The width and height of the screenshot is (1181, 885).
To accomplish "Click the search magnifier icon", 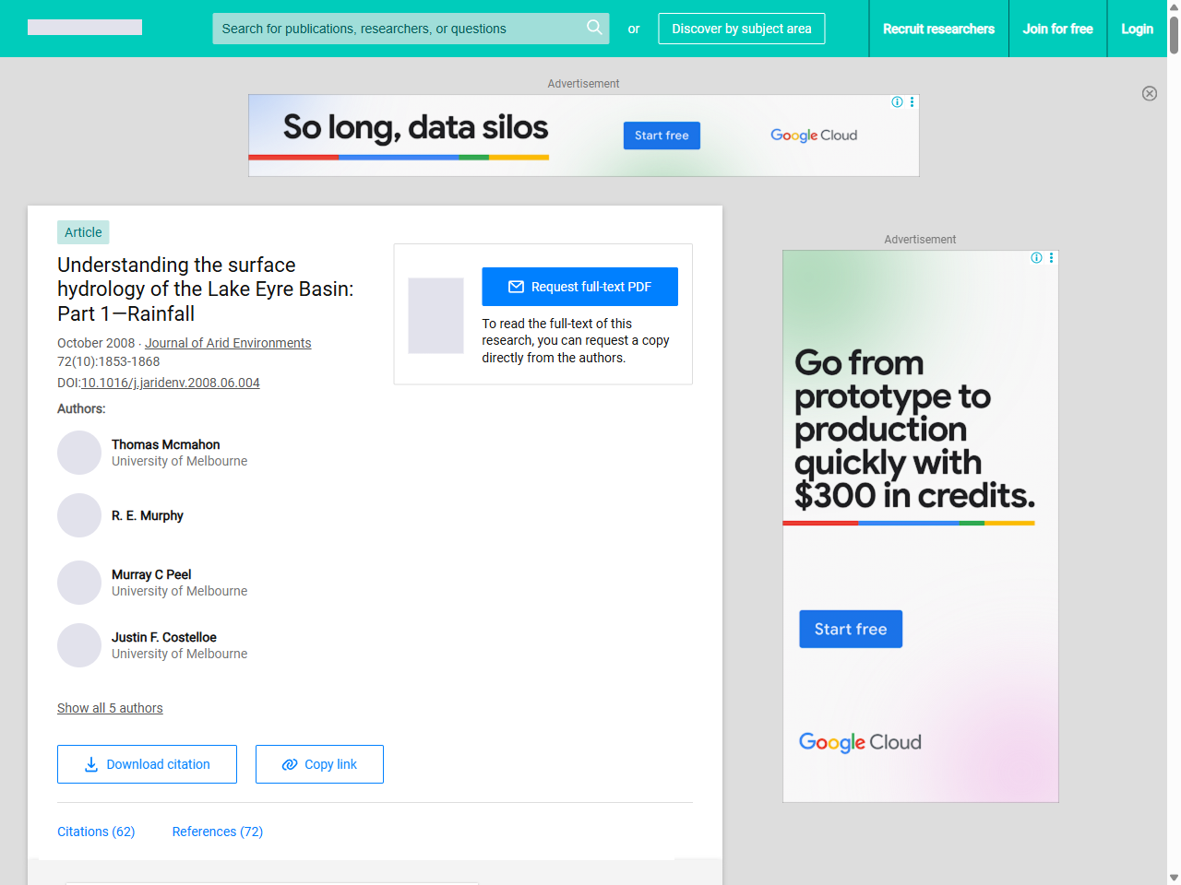I will [594, 28].
